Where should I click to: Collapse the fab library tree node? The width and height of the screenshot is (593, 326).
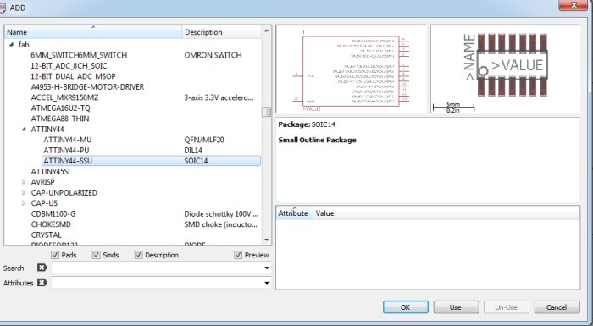[11, 45]
